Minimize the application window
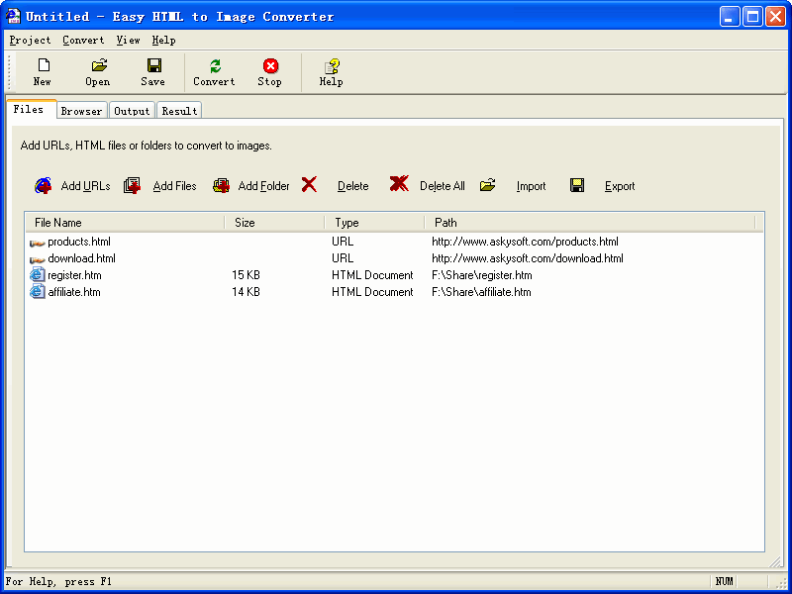This screenshot has height=594, width=792. coord(729,16)
